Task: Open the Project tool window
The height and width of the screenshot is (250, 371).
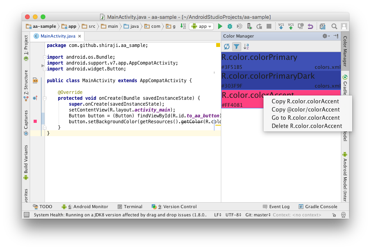Action: tap(26, 48)
